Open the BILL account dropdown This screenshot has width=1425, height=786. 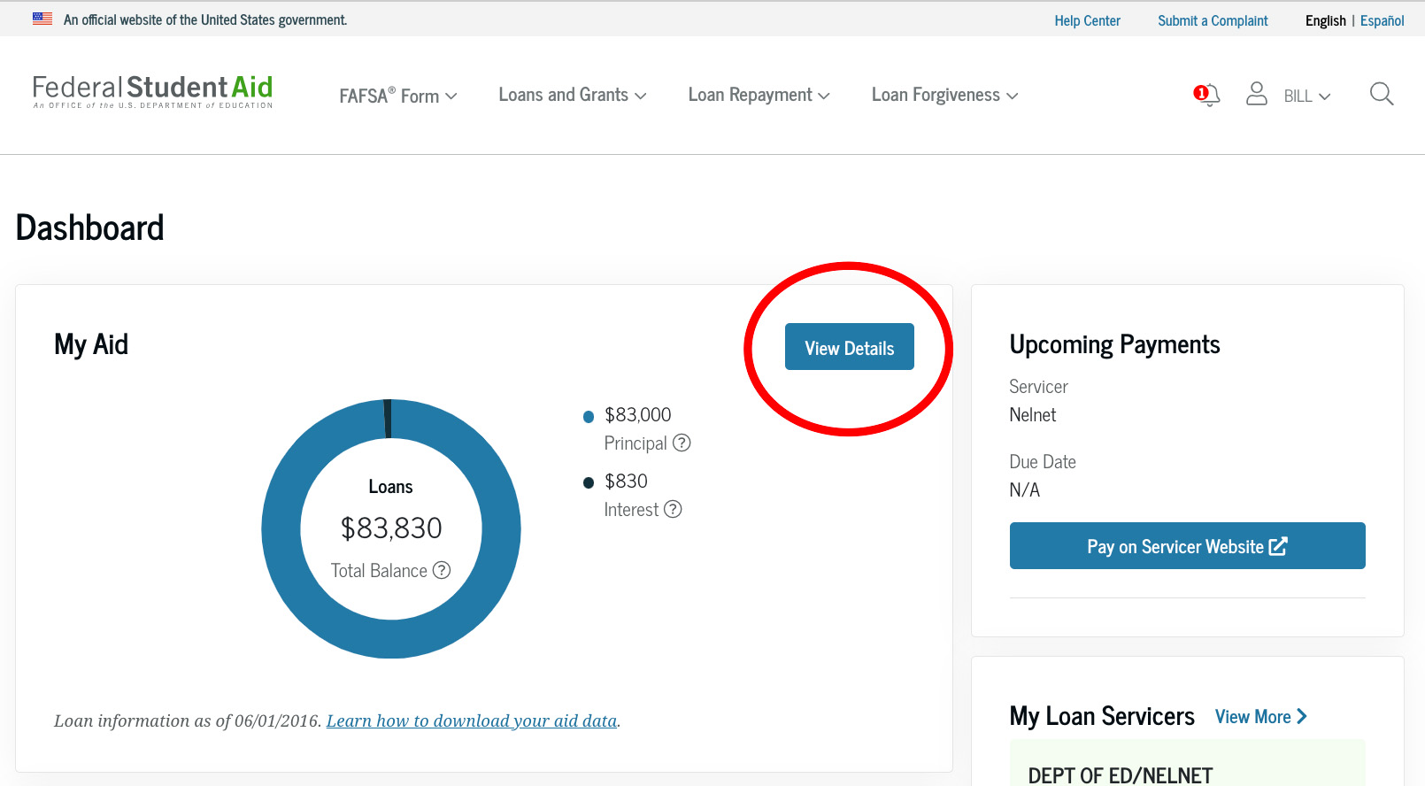point(1306,96)
